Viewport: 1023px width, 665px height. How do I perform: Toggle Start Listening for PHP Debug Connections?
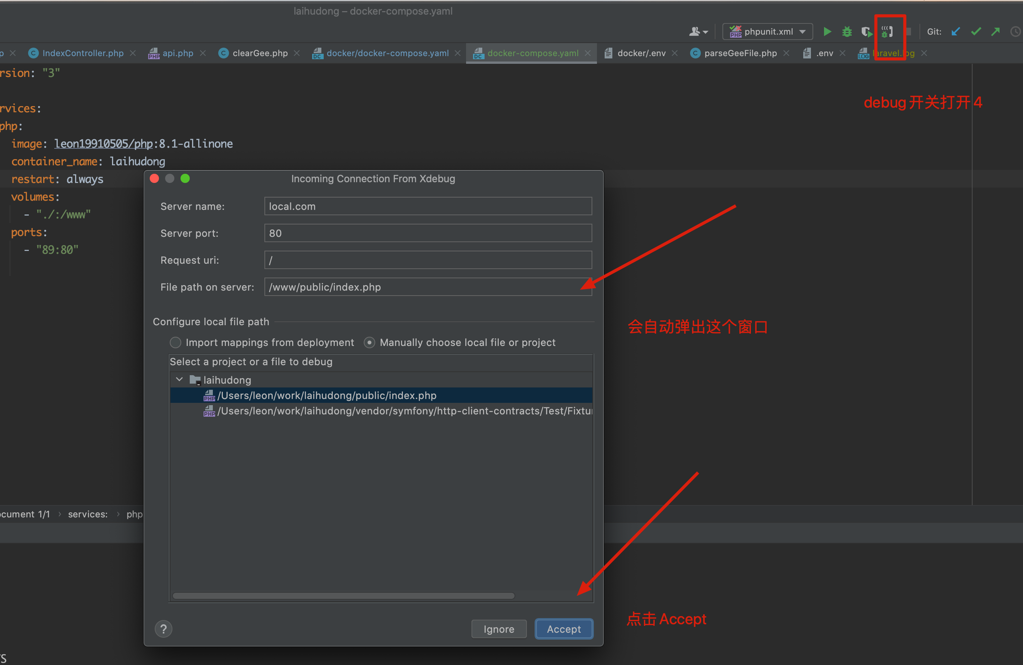pyautogui.click(x=887, y=32)
